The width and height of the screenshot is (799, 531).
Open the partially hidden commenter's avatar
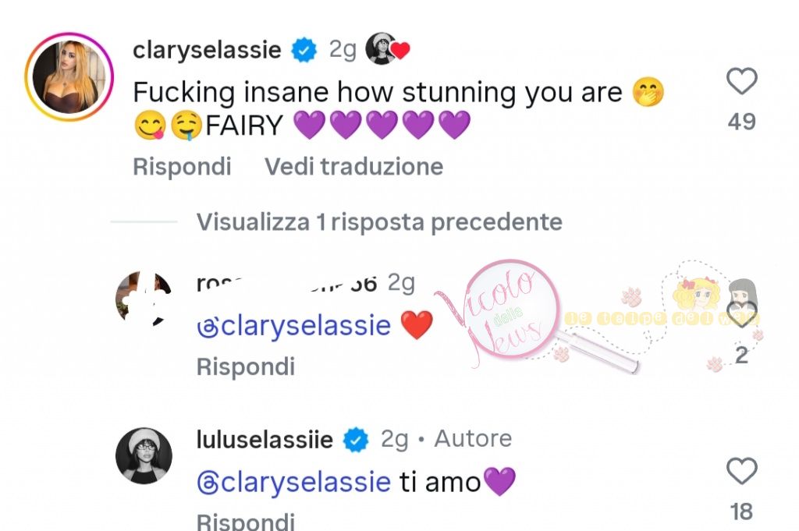(x=143, y=299)
